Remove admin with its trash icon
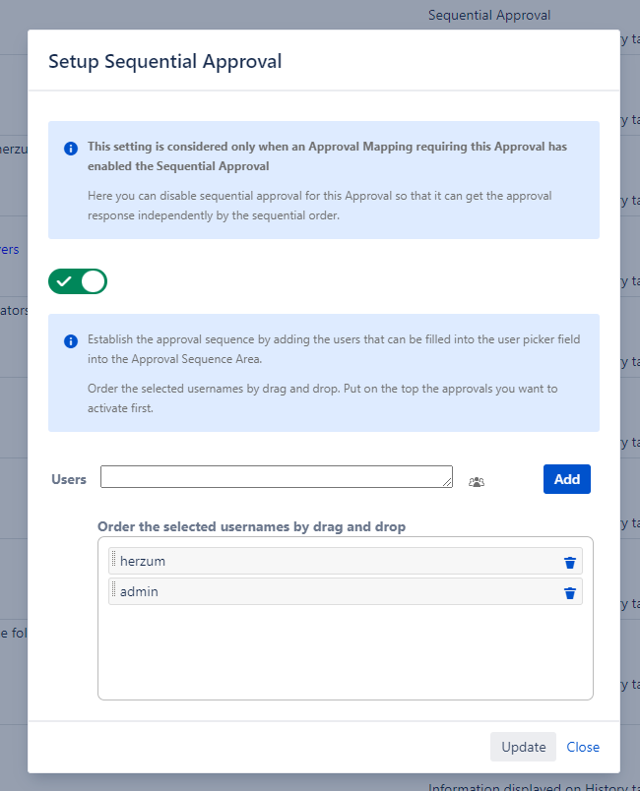 point(569,592)
